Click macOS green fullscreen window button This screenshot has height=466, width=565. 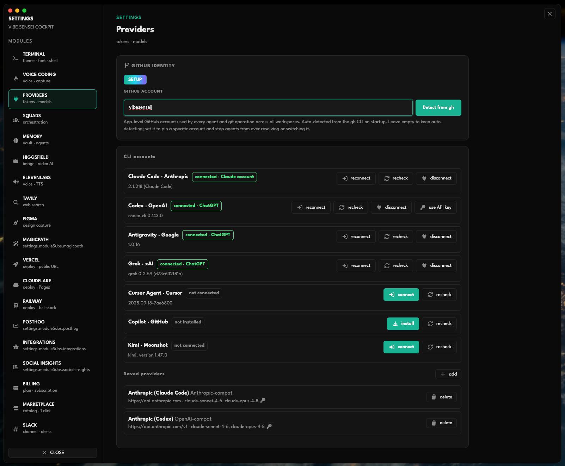click(x=24, y=11)
